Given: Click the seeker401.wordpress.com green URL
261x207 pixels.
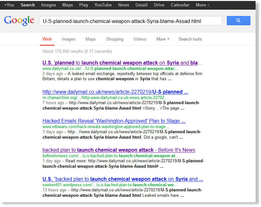Looking at the screenshot, I should (110, 185).
